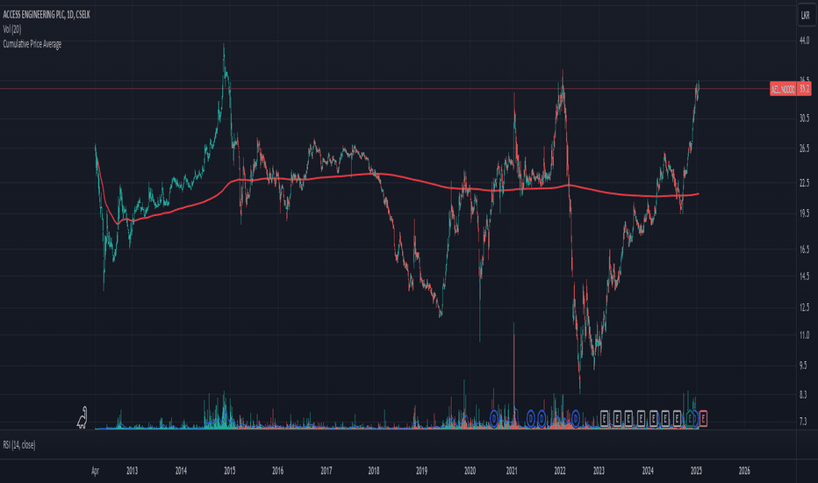Click the 33.2 current price label

(x=804, y=90)
